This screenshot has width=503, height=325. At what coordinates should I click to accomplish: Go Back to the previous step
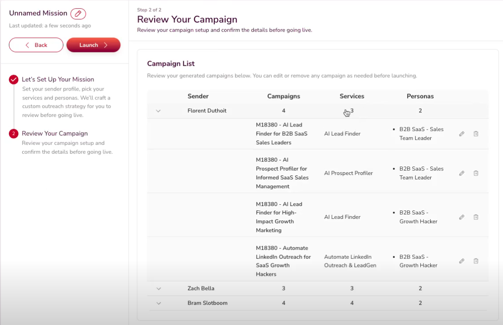[x=36, y=45]
